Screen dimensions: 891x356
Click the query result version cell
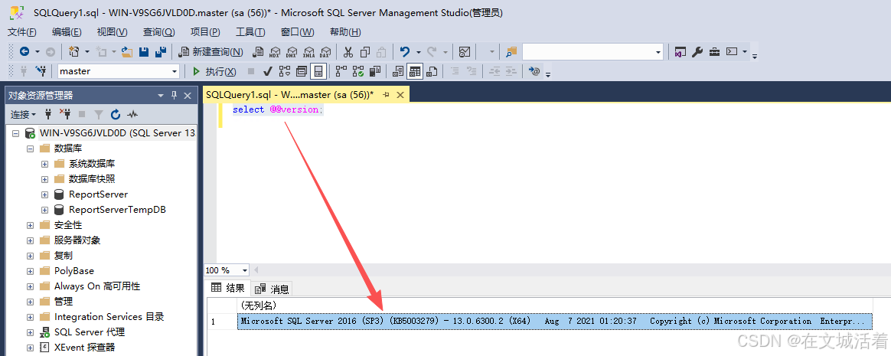(554, 322)
